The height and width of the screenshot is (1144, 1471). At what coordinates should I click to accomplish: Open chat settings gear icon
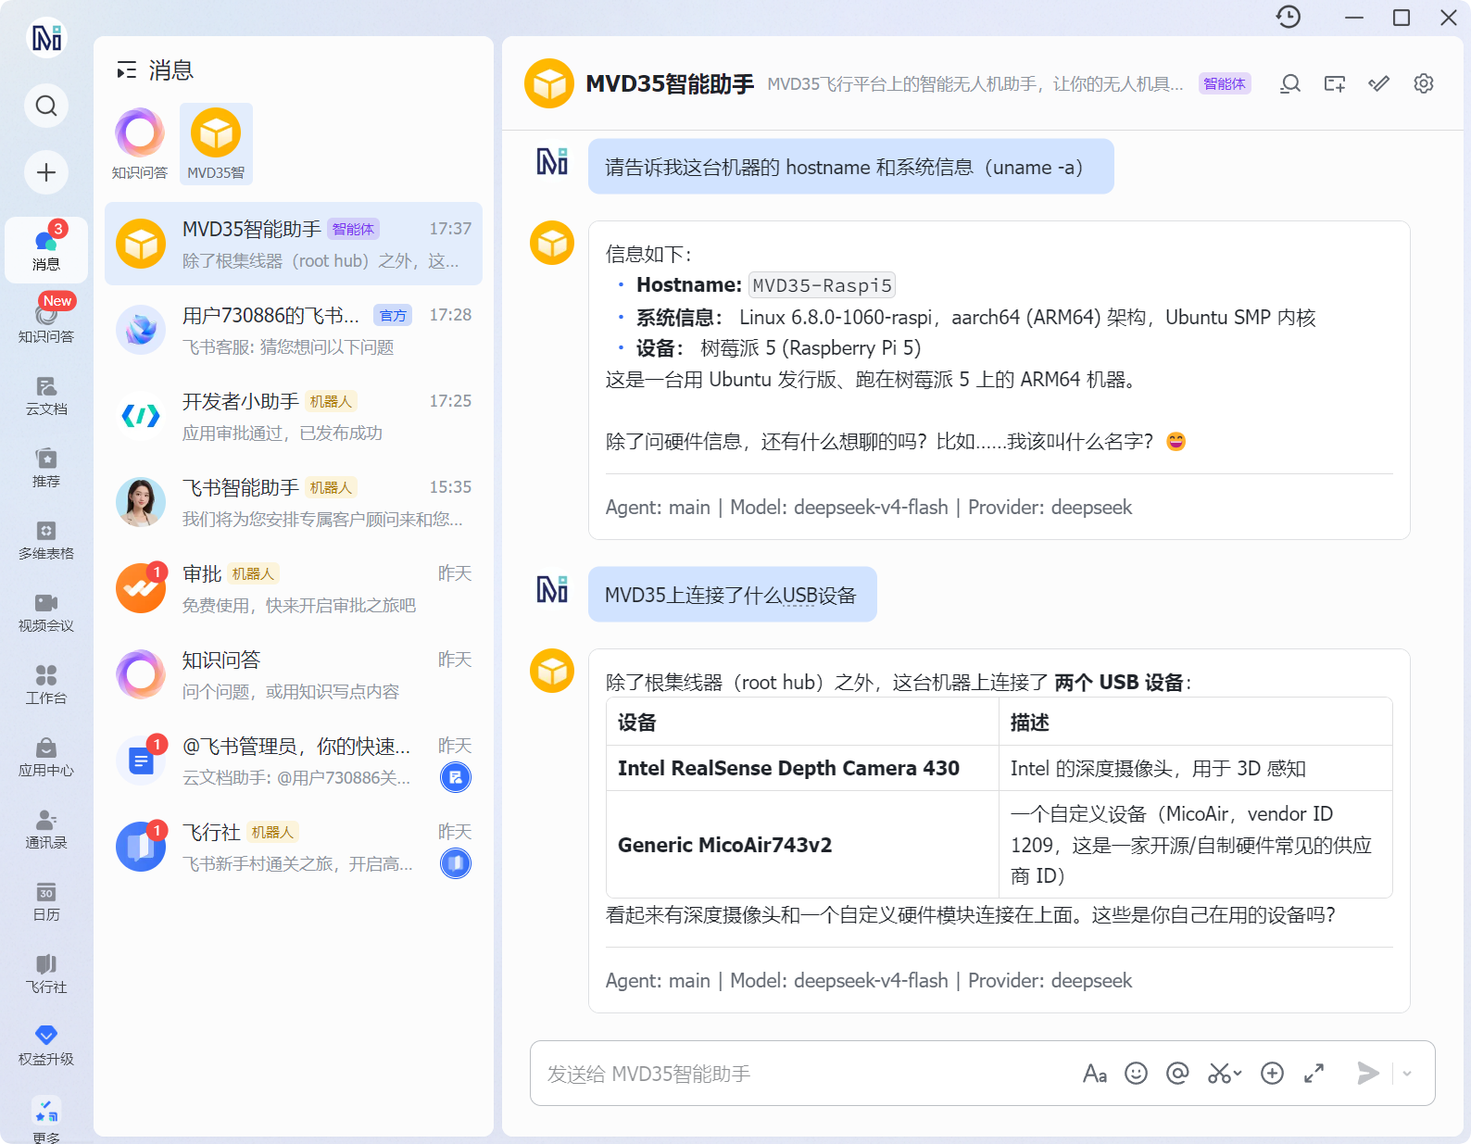point(1424,84)
